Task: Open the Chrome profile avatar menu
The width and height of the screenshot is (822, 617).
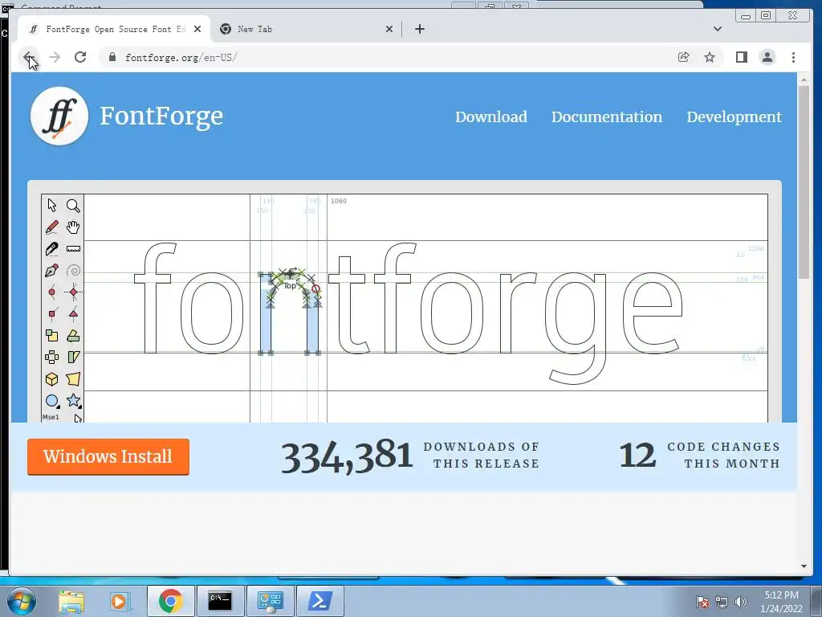Action: 767,57
